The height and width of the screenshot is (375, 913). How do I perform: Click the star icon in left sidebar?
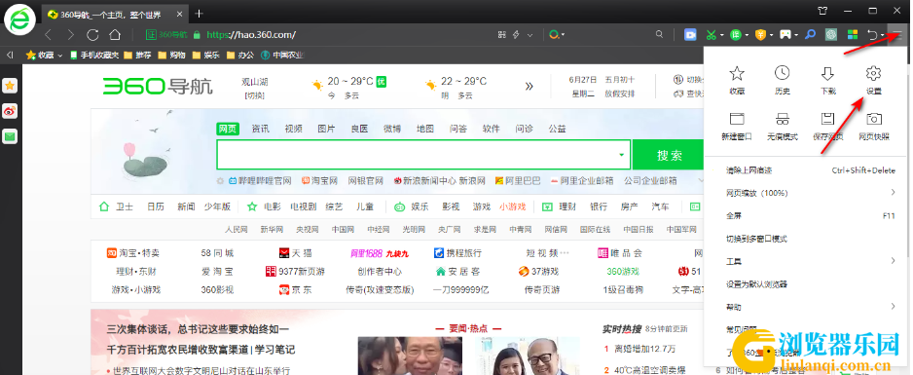point(10,86)
